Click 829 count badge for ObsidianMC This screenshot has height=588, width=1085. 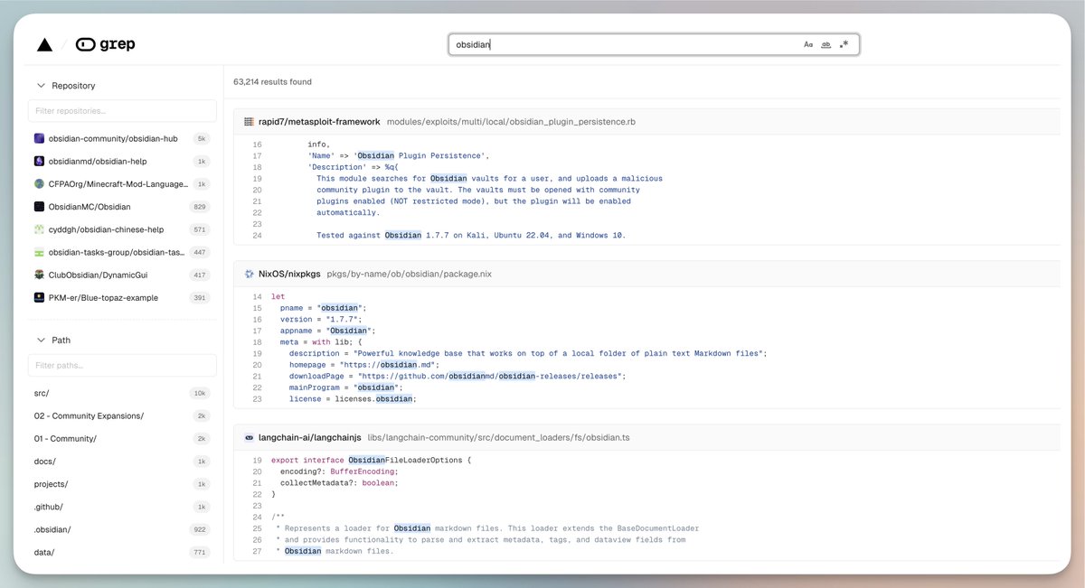click(x=200, y=207)
